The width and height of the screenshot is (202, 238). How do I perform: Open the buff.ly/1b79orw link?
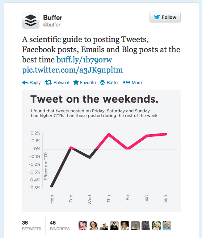pos(84,59)
